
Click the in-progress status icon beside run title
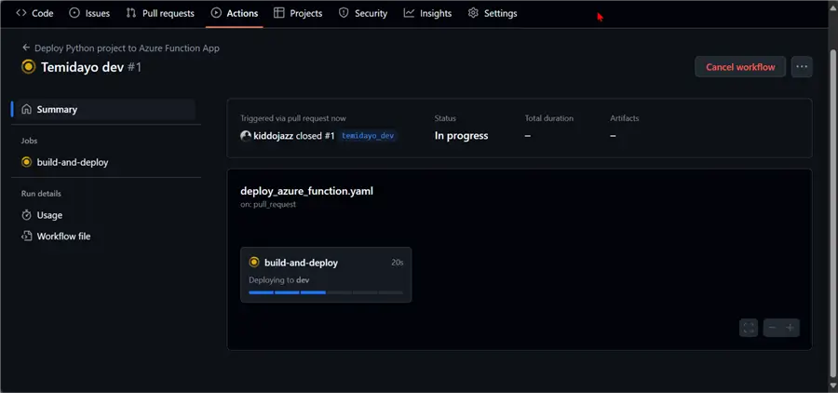[28, 67]
